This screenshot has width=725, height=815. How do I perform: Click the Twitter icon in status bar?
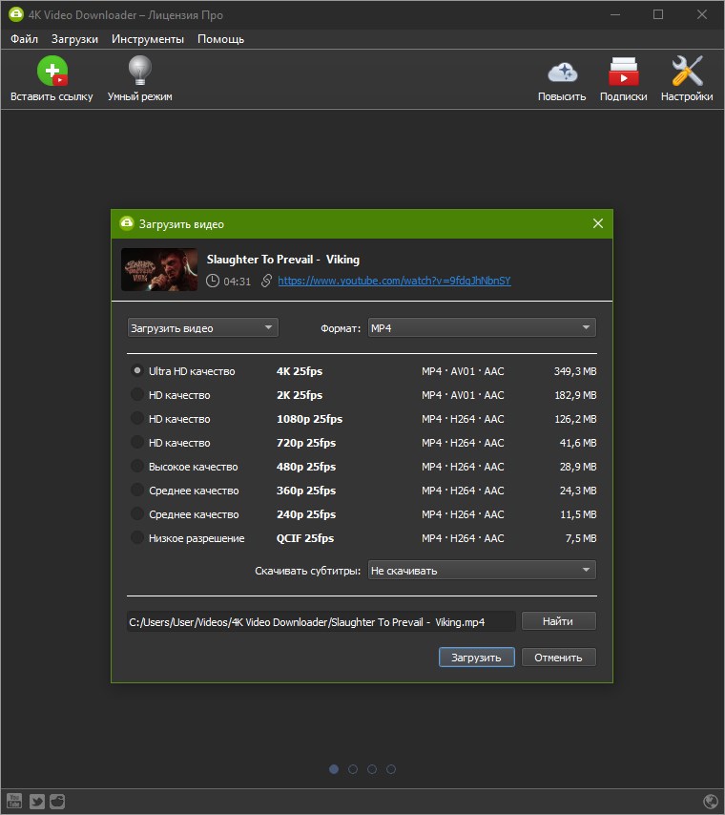tap(37, 801)
